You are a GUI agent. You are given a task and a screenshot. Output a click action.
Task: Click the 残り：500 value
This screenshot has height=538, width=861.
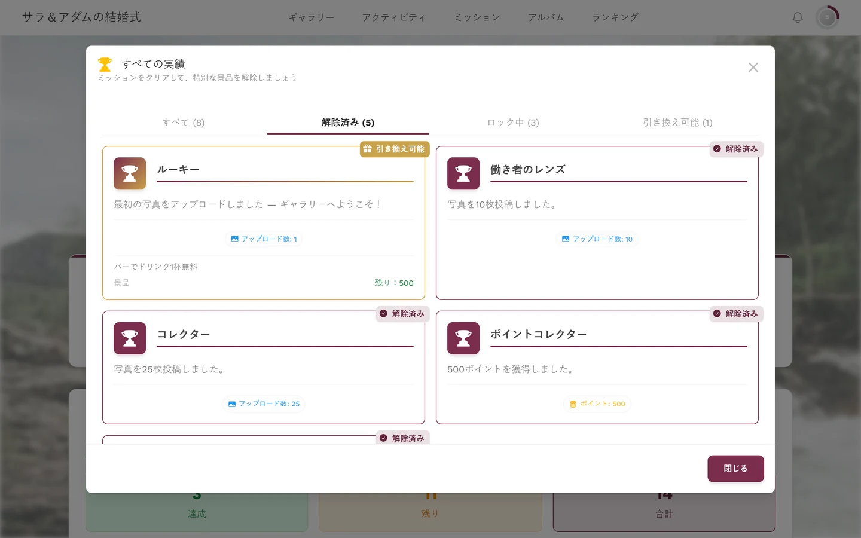coord(394,283)
